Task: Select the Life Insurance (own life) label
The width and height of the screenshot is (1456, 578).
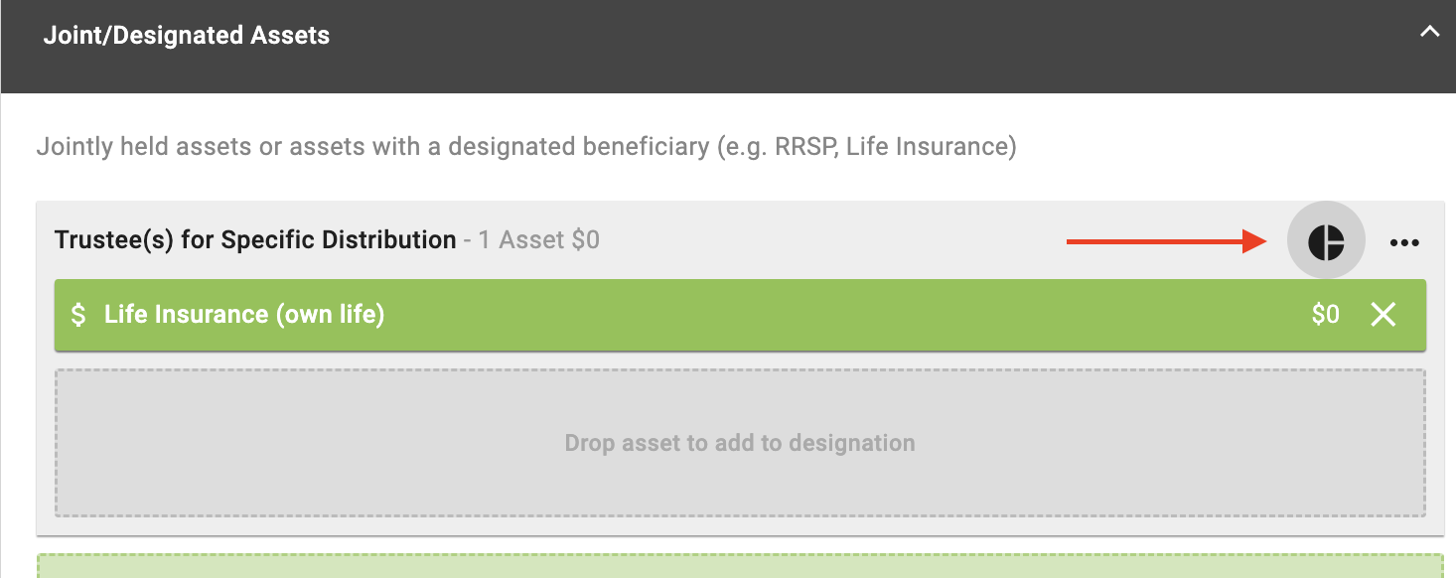Action: coord(244,315)
